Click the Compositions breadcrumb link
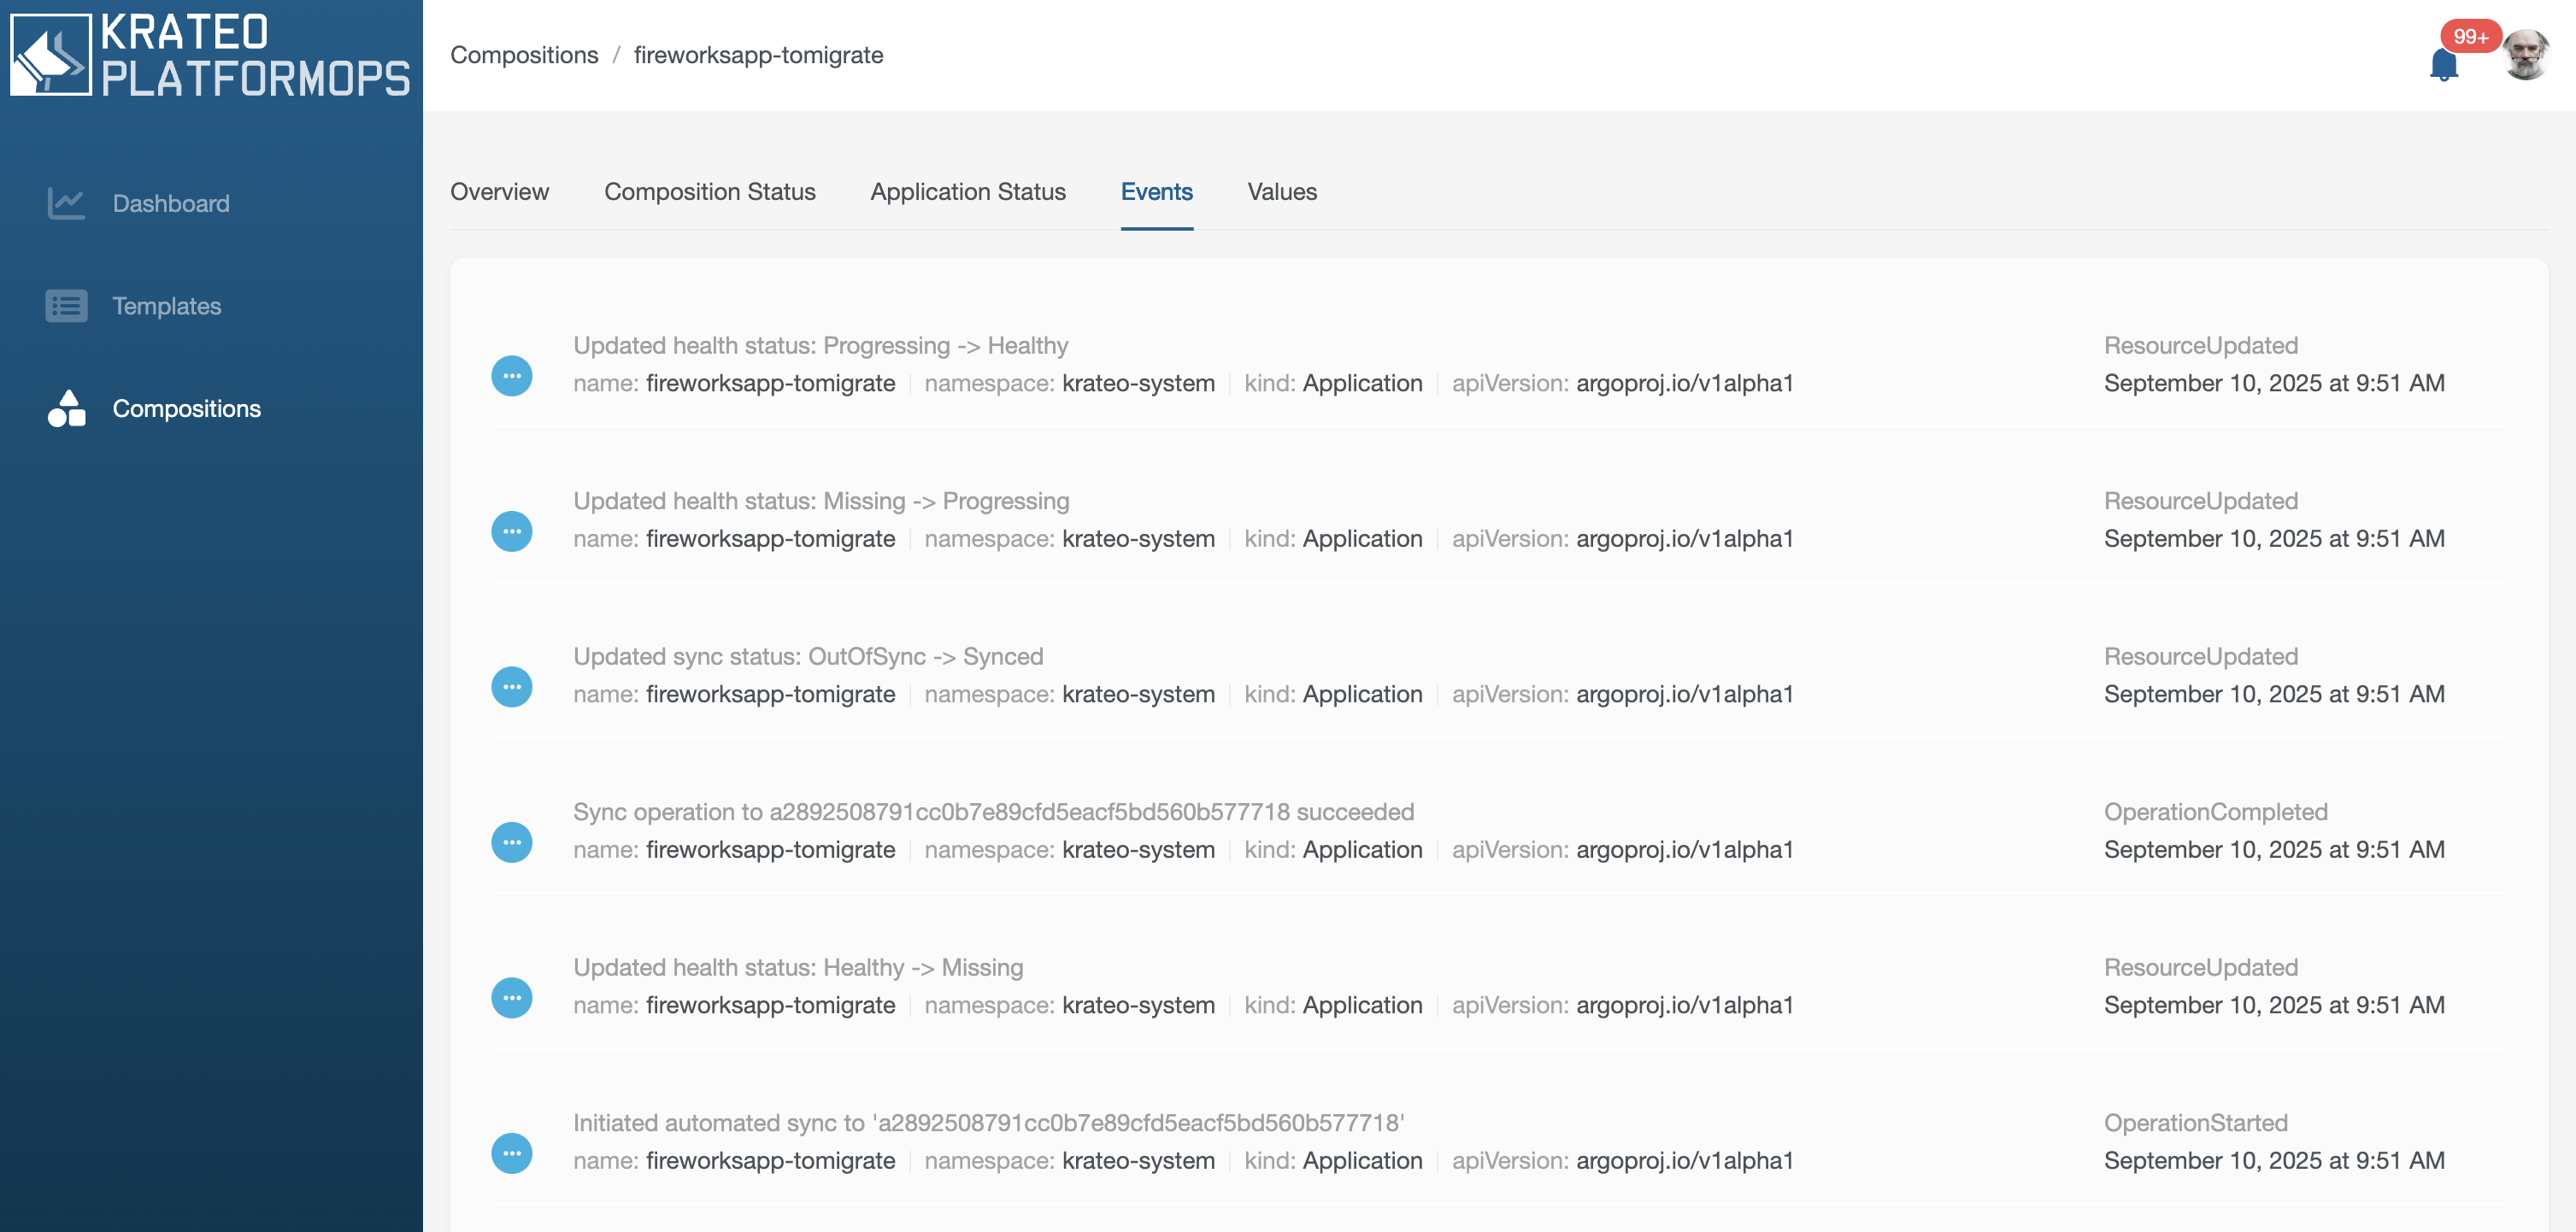This screenshot has height=1232, width=2576. 523,55
